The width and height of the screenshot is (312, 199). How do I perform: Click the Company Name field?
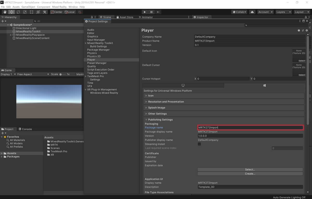pos(250,37)
